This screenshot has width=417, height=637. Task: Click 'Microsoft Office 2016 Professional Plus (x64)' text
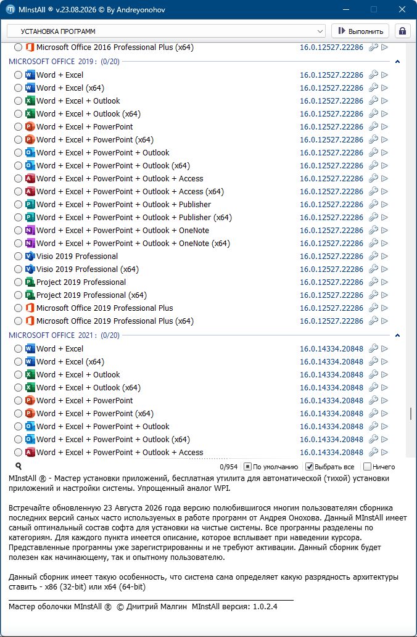(x=115, y=47)
